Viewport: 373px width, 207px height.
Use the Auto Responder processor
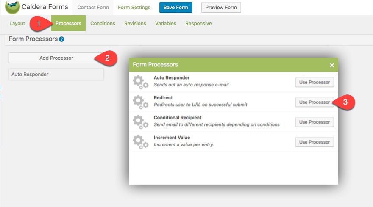[x=315, y=82]
